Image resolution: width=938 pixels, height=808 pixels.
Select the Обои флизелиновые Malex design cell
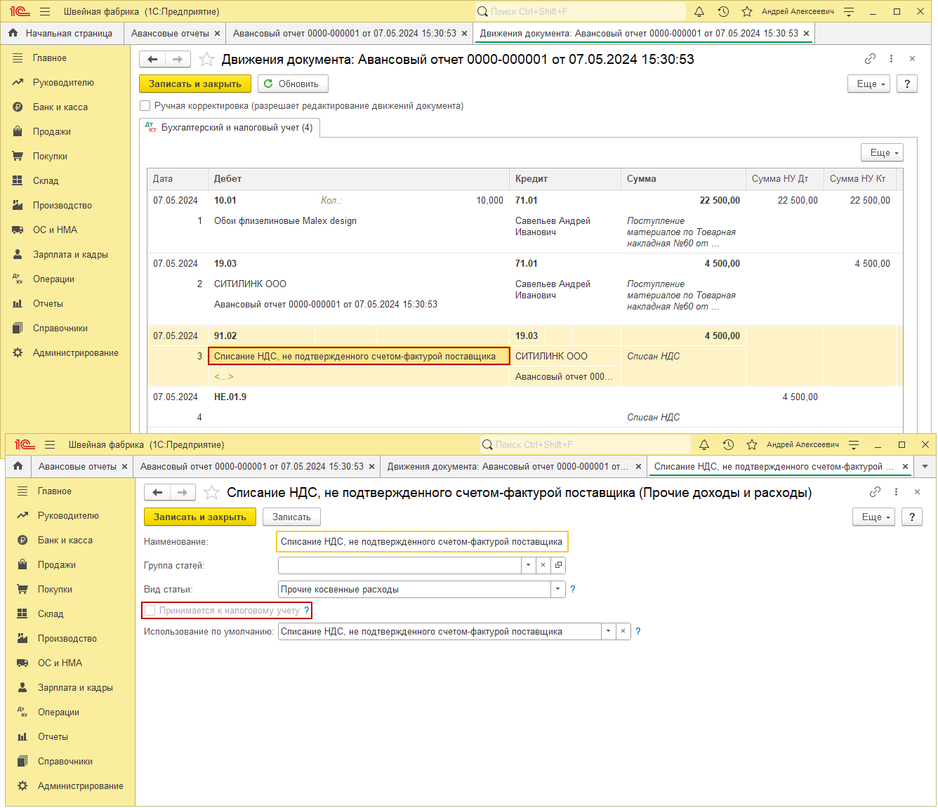coord(358,221)
